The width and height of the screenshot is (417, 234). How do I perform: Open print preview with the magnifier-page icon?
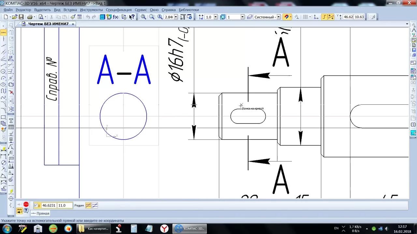40,17
